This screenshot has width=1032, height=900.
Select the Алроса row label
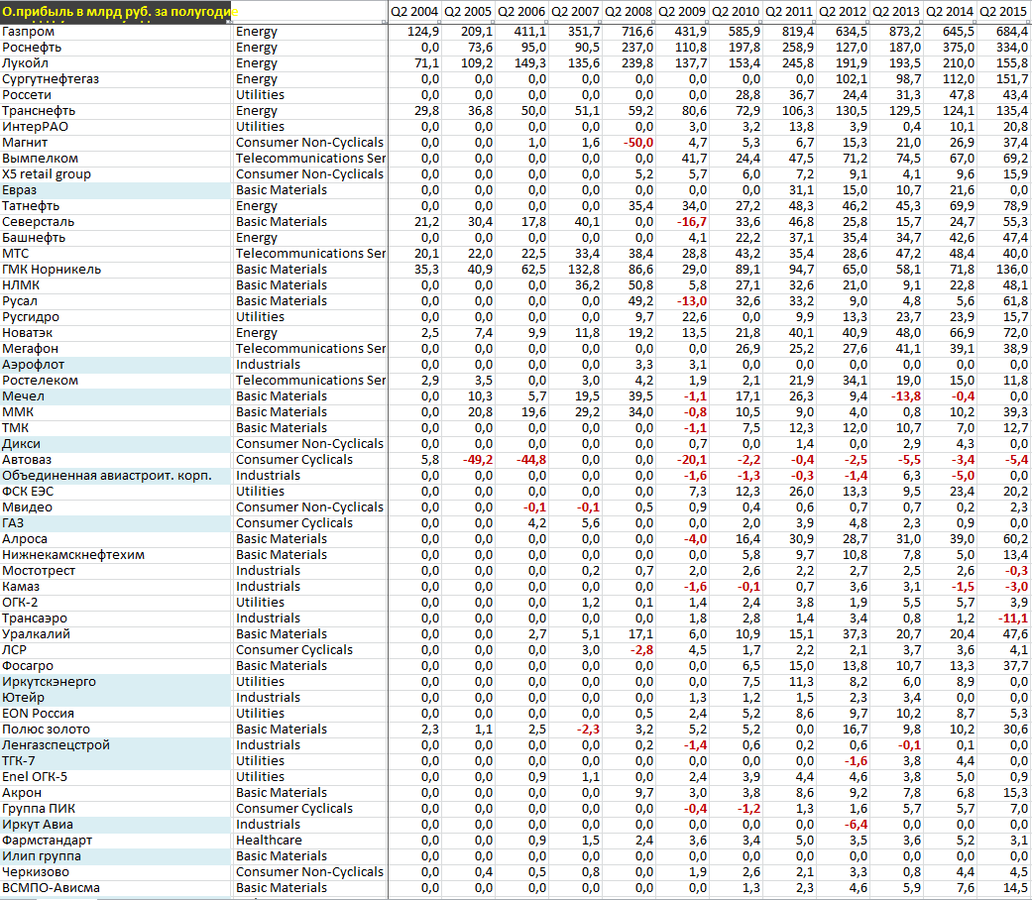pos(117,539)
